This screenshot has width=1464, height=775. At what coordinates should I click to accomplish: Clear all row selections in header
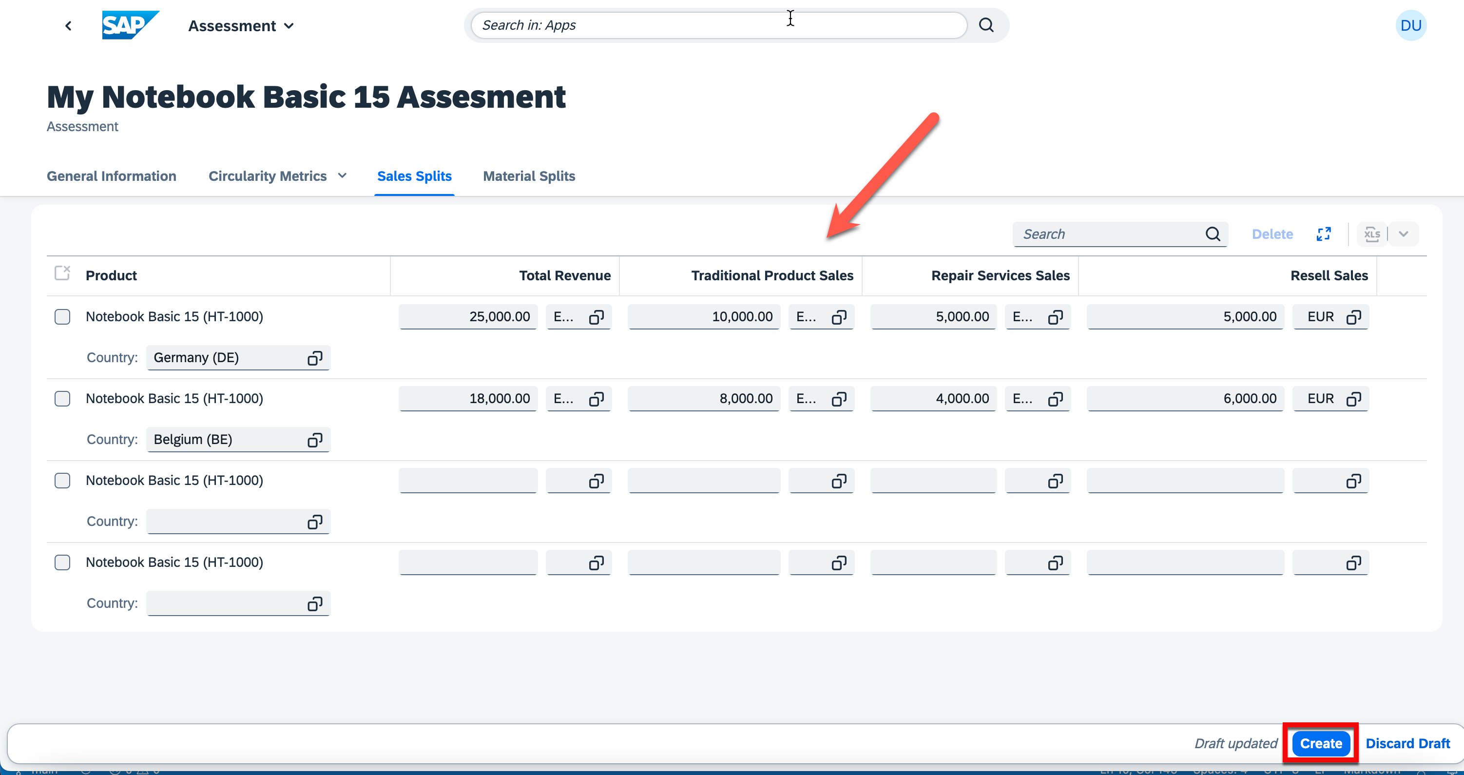(62, 273)
